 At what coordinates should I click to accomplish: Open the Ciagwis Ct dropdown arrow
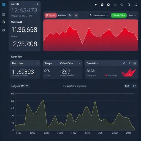27,86
